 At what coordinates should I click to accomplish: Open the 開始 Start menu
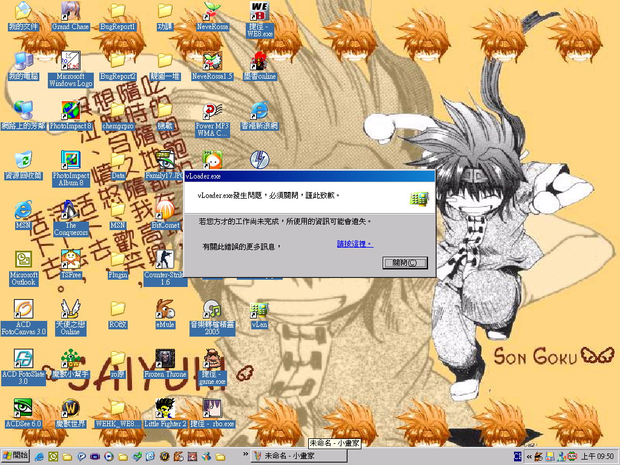click(14, 456)
